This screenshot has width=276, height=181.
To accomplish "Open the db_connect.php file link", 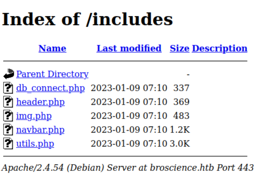I will pyautogui.click(x=50, y=88).
